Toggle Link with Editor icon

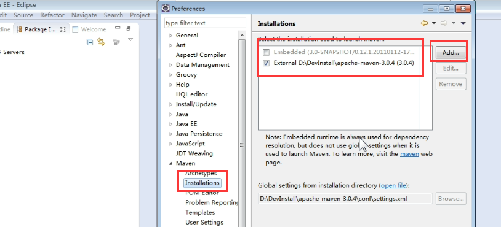coord(101,42)
